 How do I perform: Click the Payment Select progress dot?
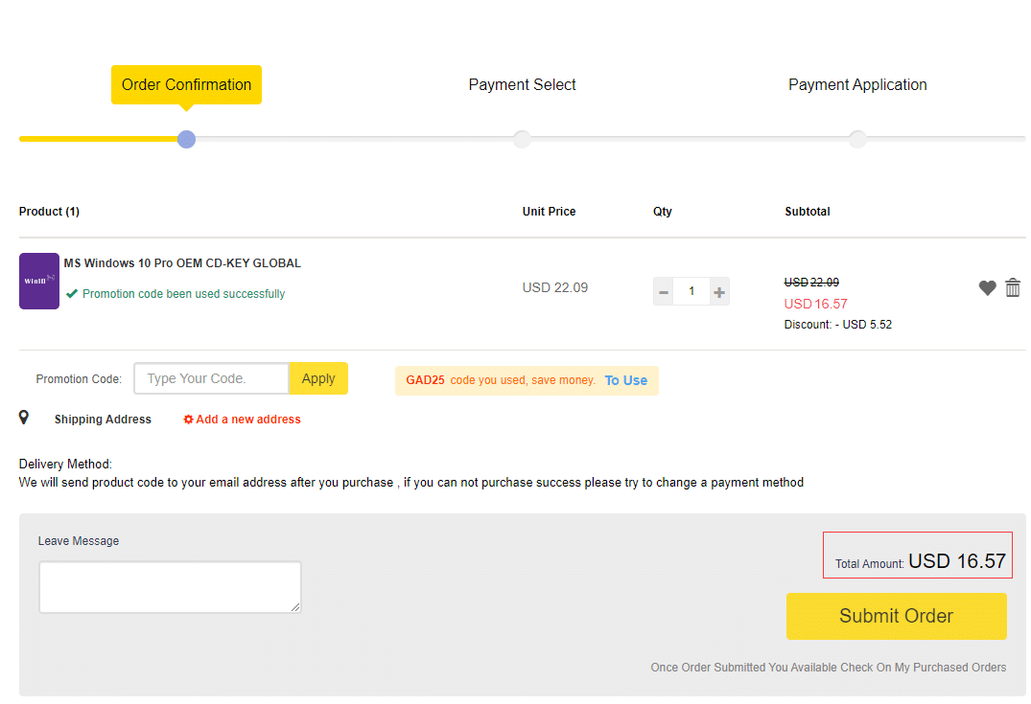(522, 139)
